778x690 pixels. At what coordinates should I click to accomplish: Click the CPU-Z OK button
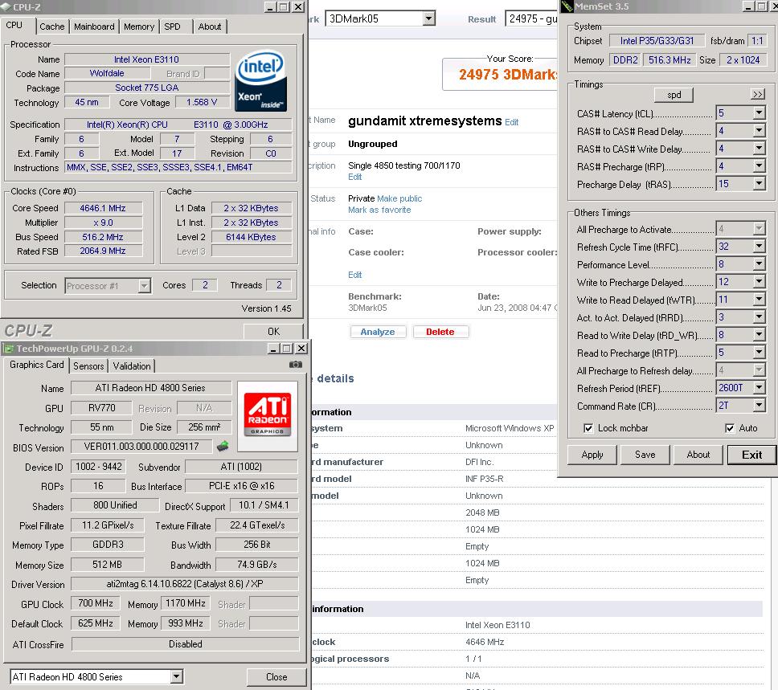coord(273,332)
